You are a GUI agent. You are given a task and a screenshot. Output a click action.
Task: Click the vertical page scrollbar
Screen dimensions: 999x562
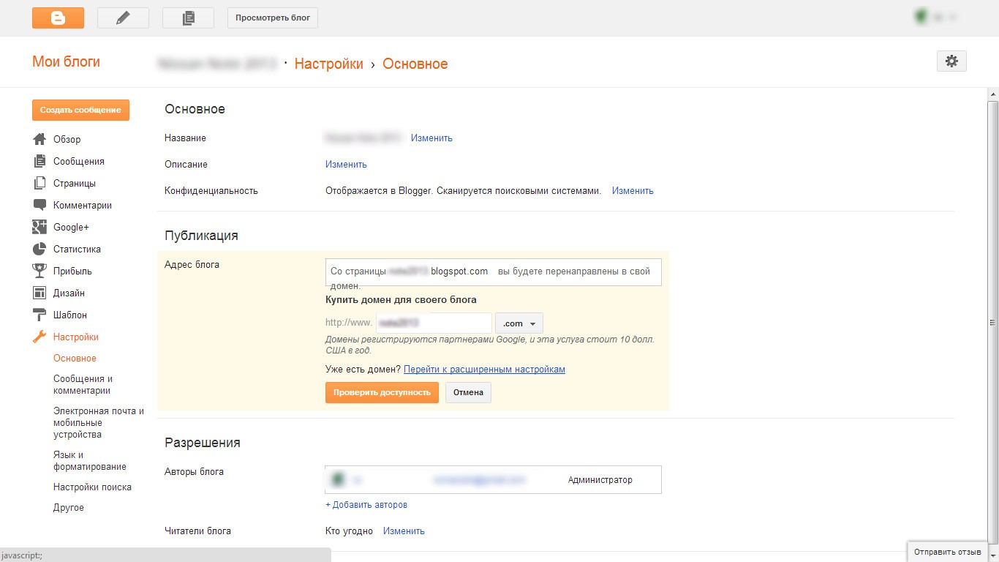click(x=992, y=322)
